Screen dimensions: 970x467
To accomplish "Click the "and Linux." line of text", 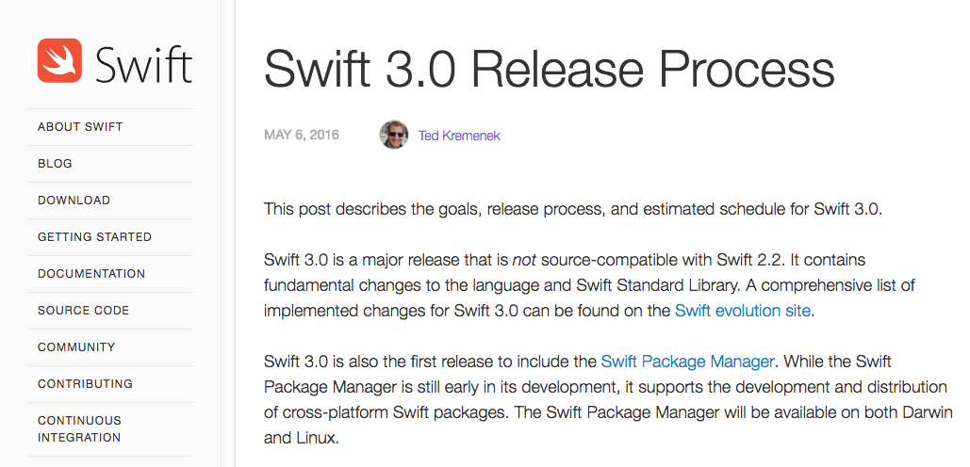I will point(301,438).
